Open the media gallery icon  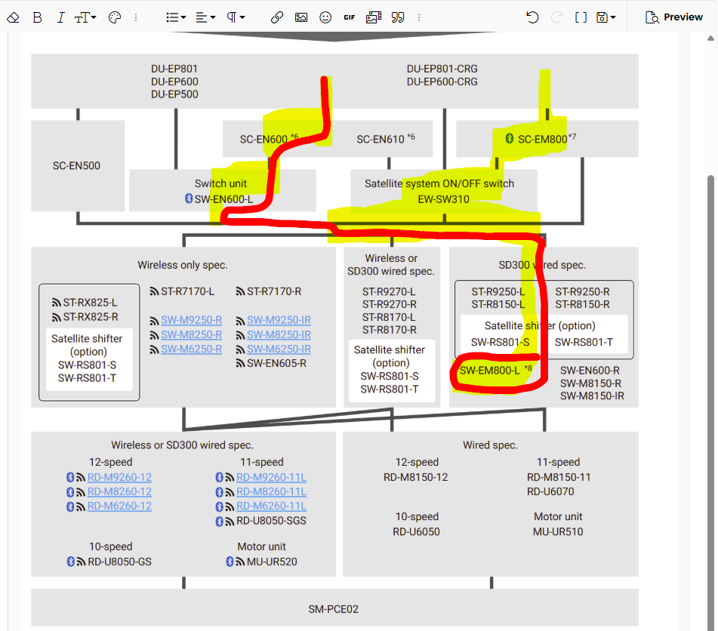tap(374, 17)
